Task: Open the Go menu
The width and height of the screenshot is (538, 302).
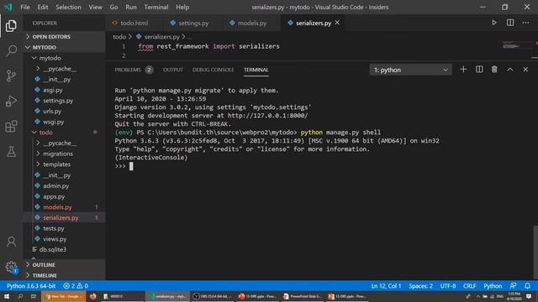Action: [113, 7]
